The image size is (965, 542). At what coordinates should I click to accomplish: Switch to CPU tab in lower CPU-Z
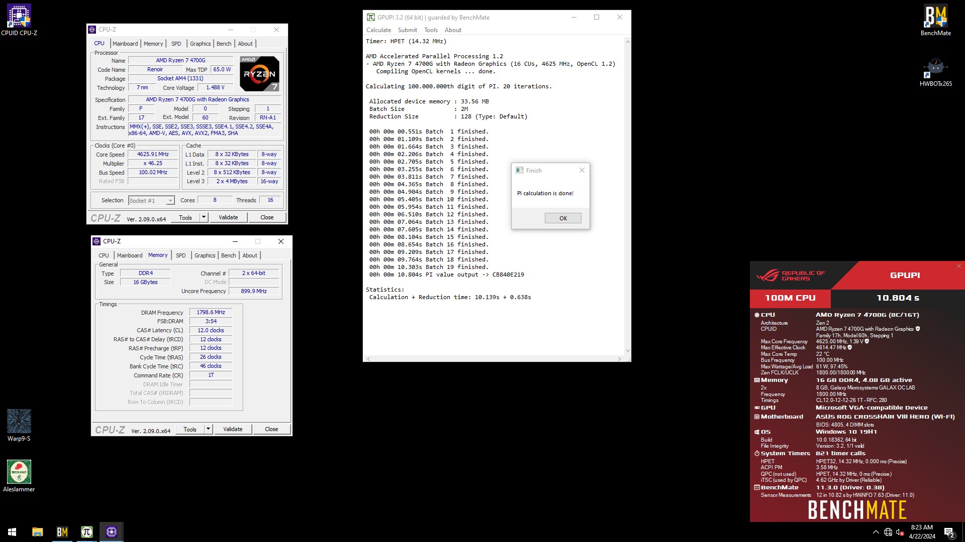[x=104, y=255]
